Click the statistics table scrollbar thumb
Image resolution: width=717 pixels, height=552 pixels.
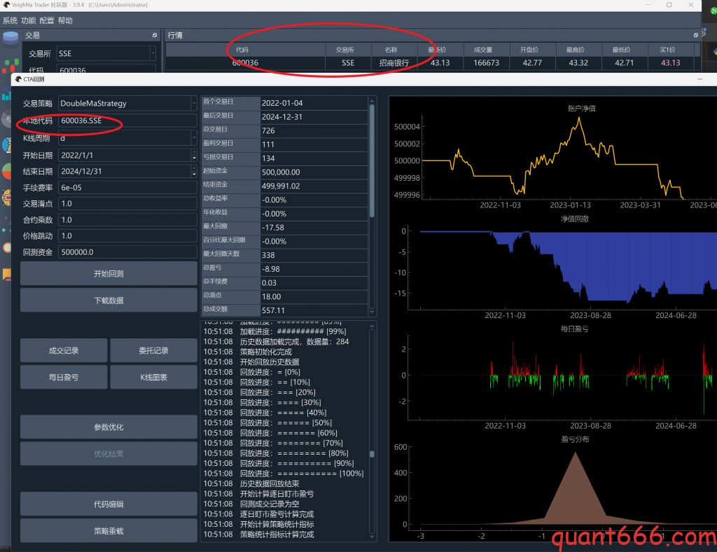point(372,161)
